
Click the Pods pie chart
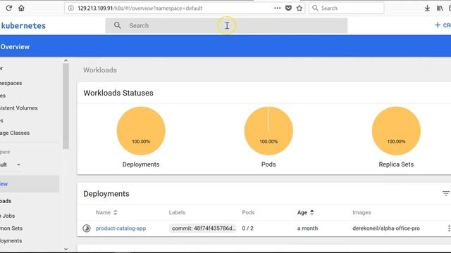pos(268,131)
